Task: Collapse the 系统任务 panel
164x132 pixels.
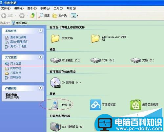Action: point(40,31)
